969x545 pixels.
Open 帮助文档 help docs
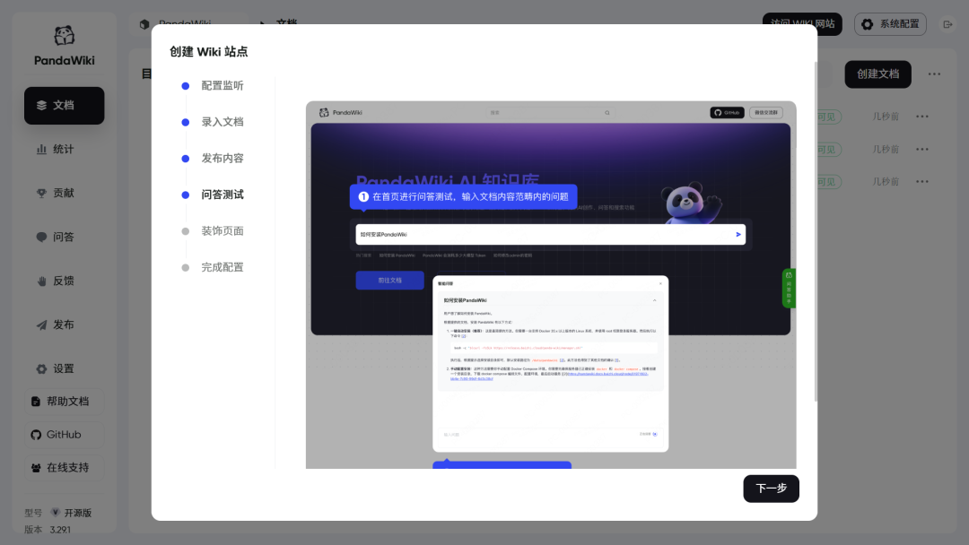pos(65,402)
